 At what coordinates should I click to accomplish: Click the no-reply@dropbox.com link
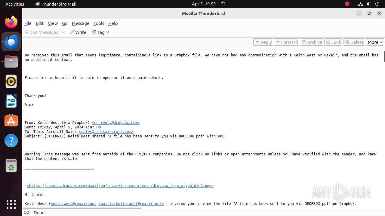(116, 123)
